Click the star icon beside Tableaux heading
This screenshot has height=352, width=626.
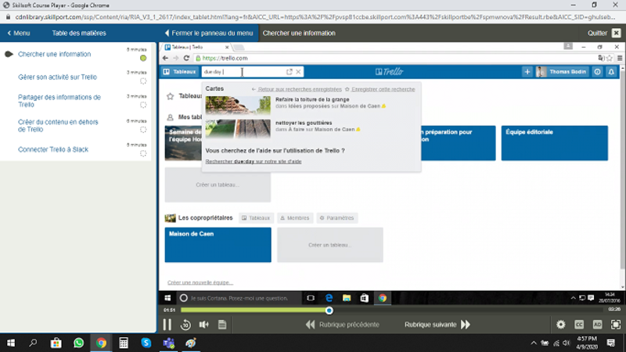(x=170, y=96)
